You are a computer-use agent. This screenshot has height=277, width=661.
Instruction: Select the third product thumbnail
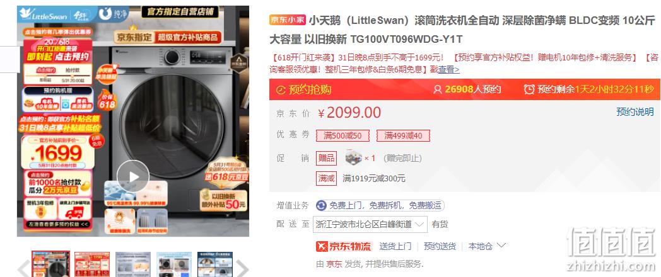click(133, 264)
